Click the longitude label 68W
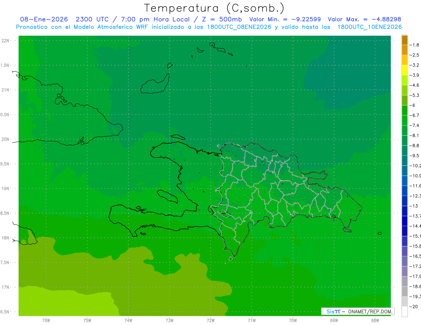This screenshot has height=325, width=421. [x=375, y=320]
